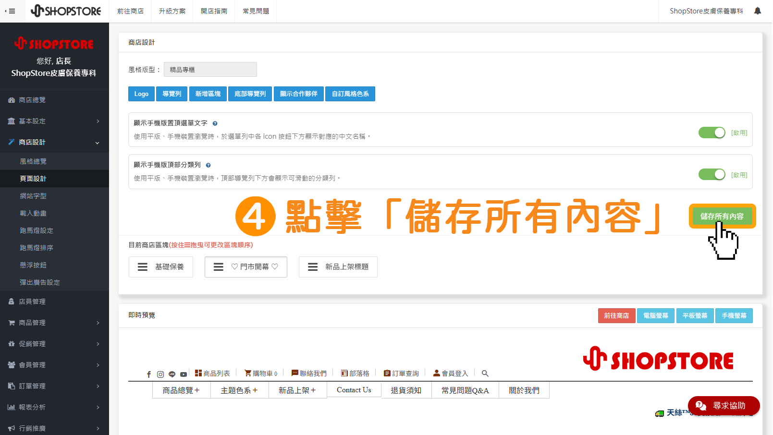Open 跑馬燈排序 submenu item
773x435 pixels.
[x=54, y=248]
